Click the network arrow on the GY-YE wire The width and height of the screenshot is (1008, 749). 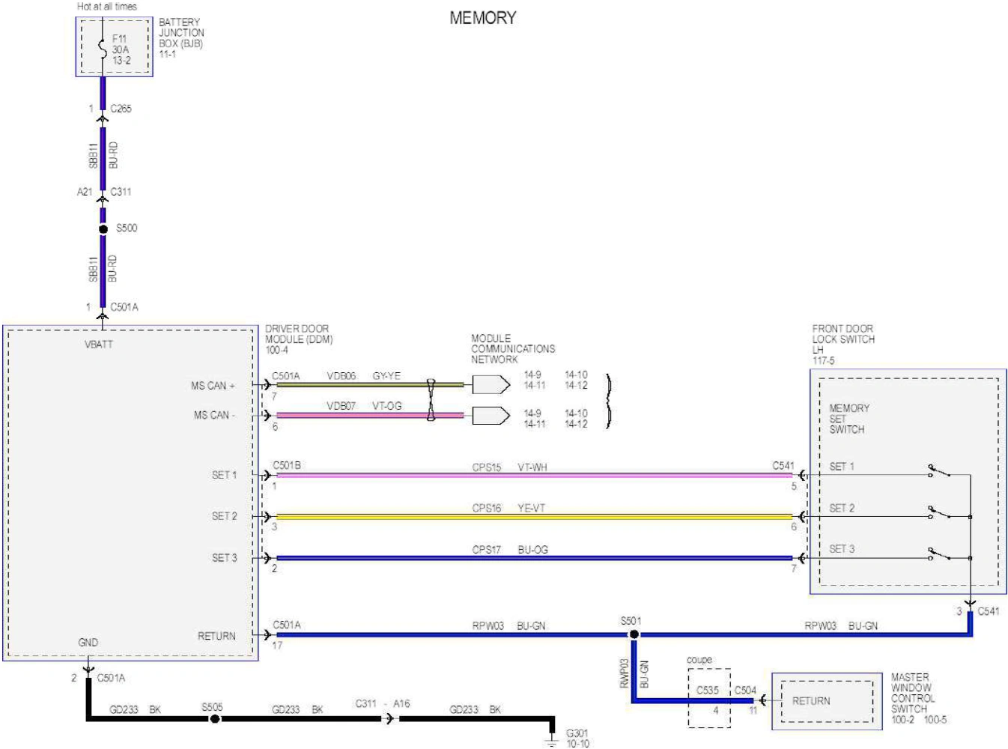pyautogui.click(x=491, y=385)
